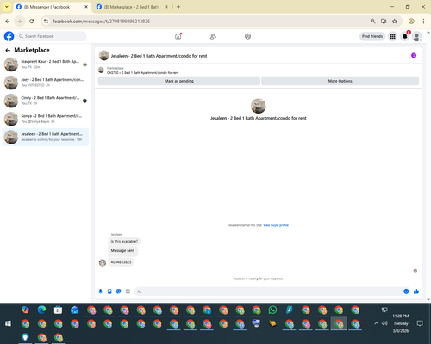431x344 pixels.
Task: Switch to the Messenger | Facebook tab
Action: (52, 7)
